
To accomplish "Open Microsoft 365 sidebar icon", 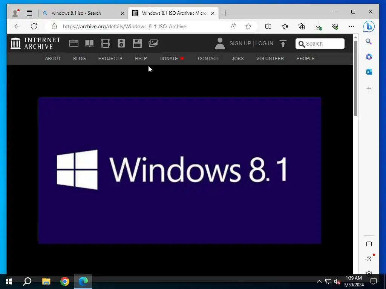I will tap(369, 57).
